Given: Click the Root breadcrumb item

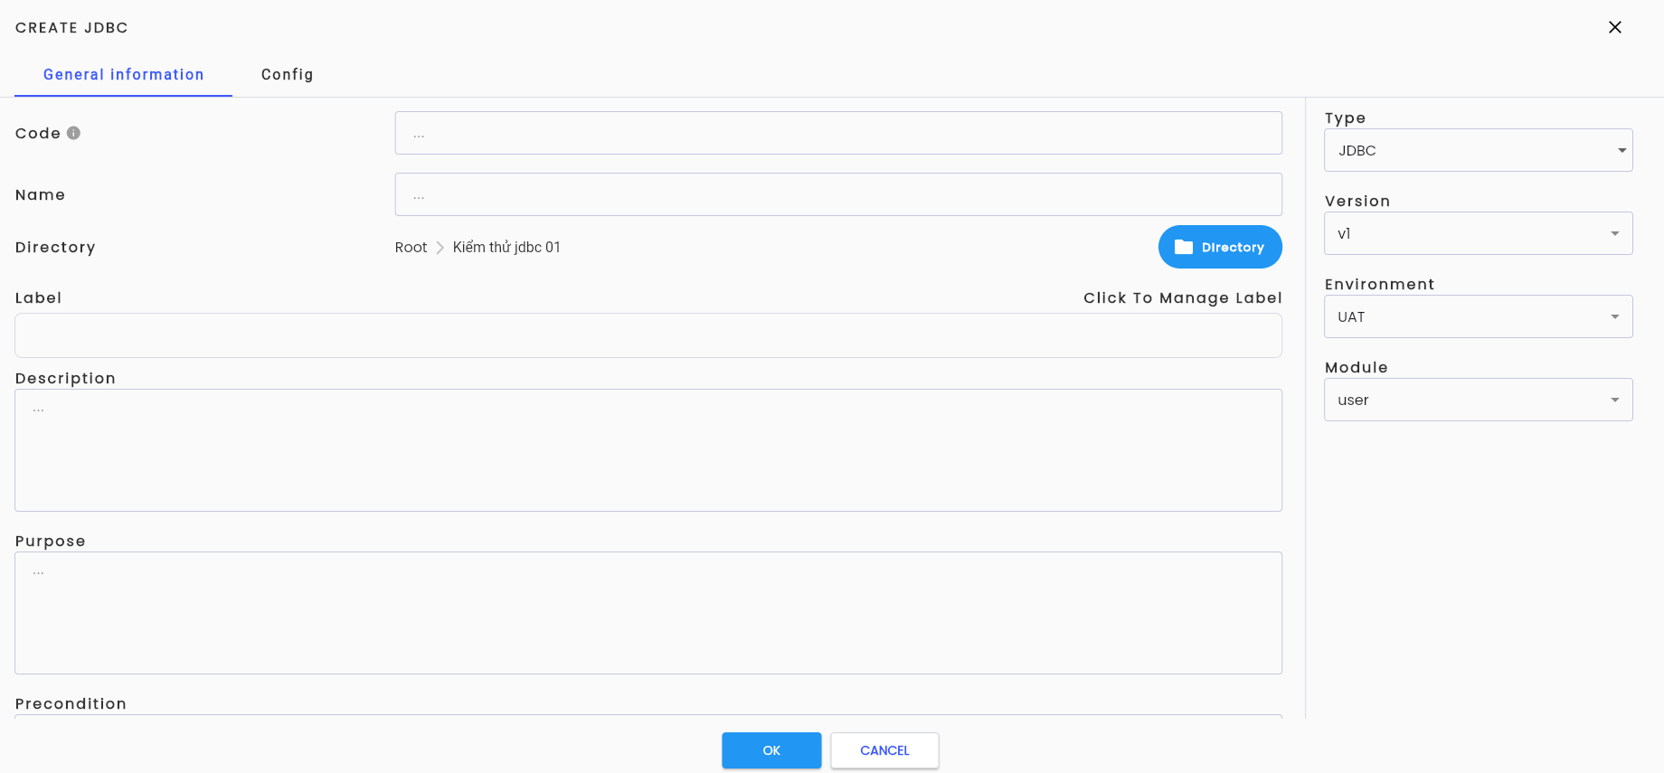Looking at the screenshot, I should pos(411,248).
